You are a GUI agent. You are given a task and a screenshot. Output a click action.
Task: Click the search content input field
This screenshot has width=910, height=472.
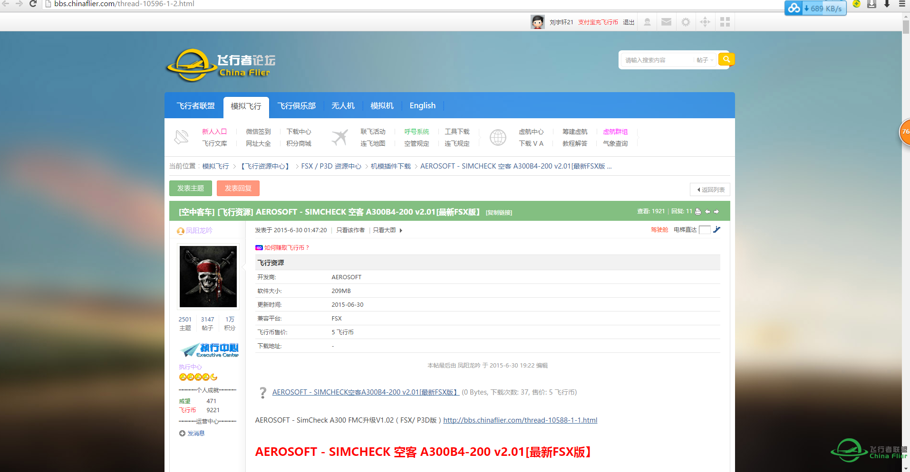(658, 60)
